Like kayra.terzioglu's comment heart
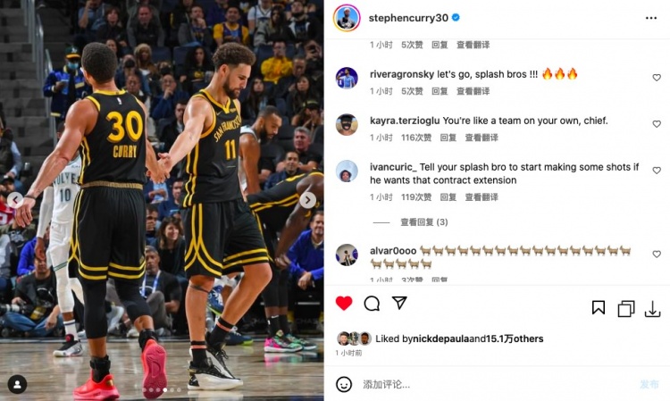The height and width of the screenshot is (401, 670). tap(657, 124)
